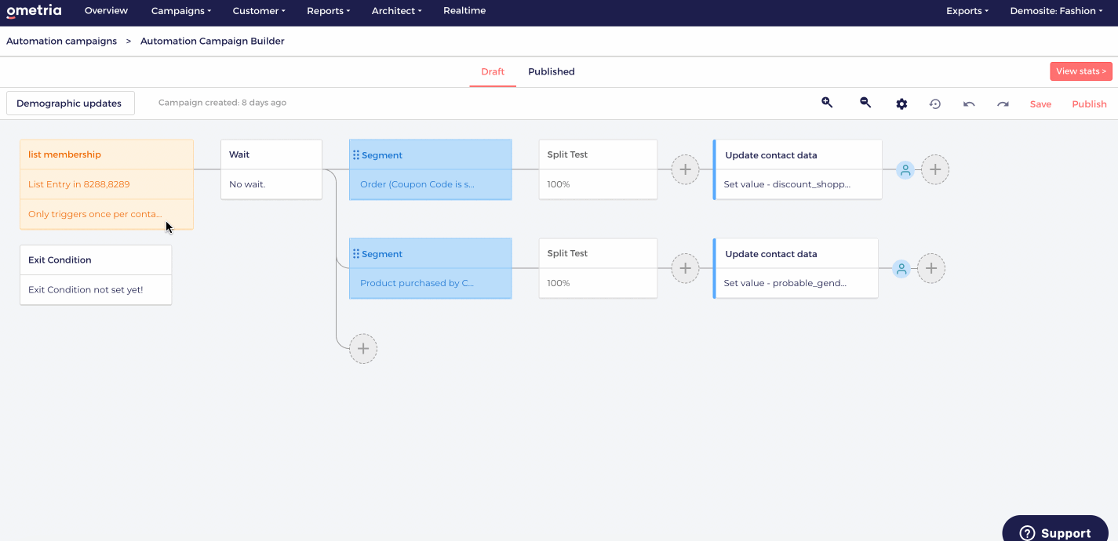Open Update contact data probable_gender node

pos(796,268)
